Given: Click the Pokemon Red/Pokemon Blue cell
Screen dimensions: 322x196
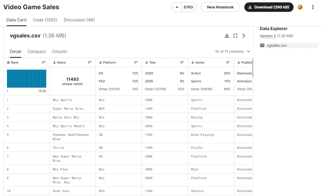Looking at the screenshot, I should (73, 137).
